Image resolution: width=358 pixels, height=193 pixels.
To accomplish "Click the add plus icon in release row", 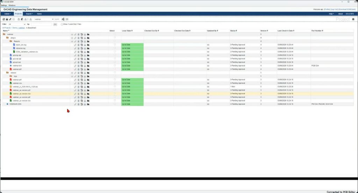I will (72, 73).
